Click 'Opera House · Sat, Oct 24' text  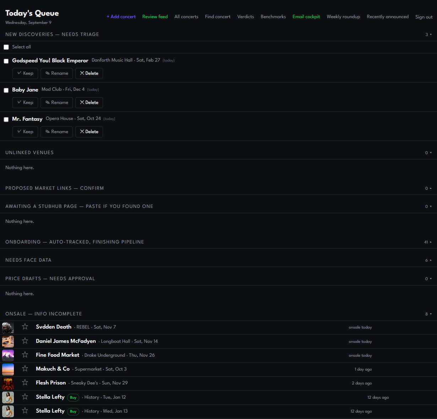(x=73, y=119)
